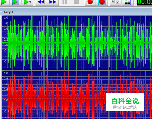Click the 1.mp3 waveform file icon
This screenshot has height=119, width=152.
[1, 12]
